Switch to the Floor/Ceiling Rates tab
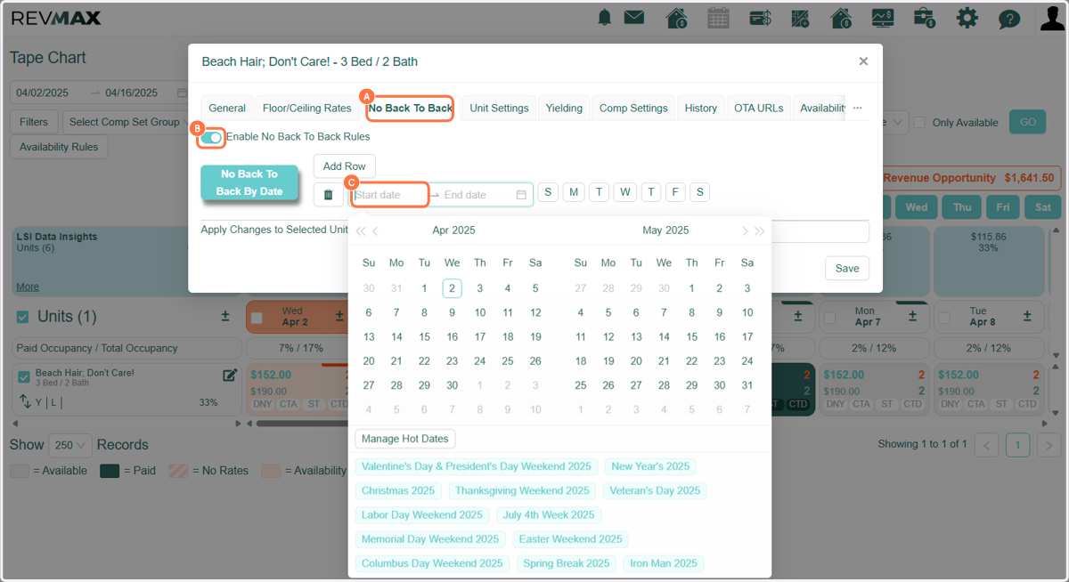This screenshot has width=1069, height=582. coord(307,109)
